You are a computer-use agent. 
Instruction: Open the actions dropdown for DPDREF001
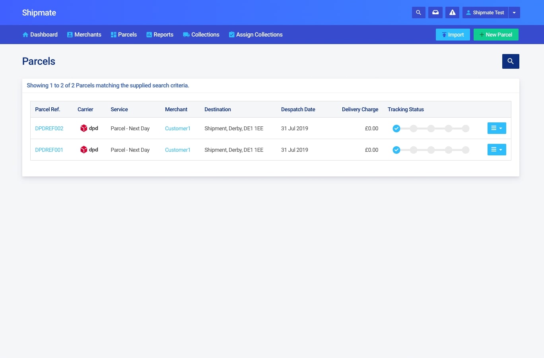(x=497, y=149)
